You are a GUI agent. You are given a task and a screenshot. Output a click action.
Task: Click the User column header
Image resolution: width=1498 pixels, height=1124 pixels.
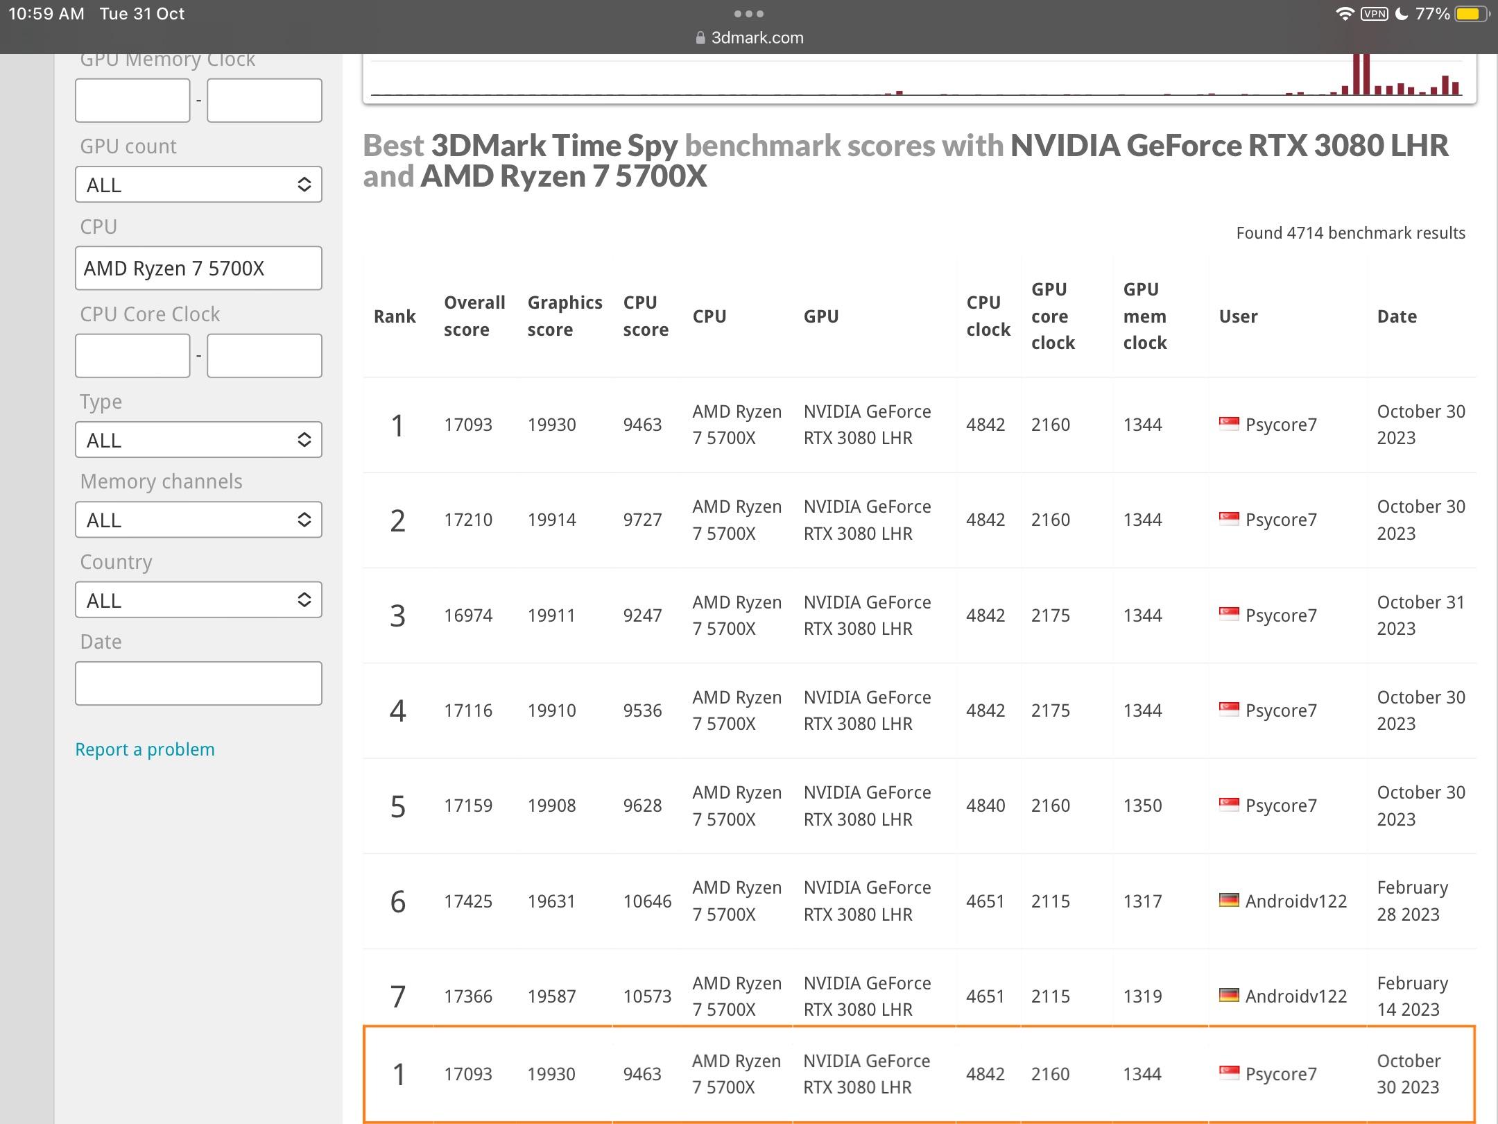coord(1238,316)
